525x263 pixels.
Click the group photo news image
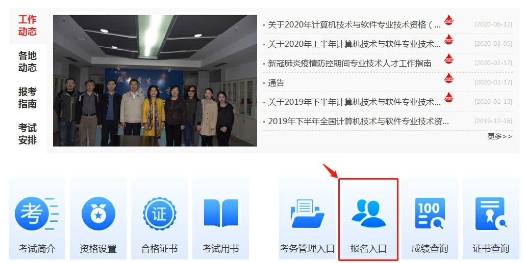pos(155,80)
